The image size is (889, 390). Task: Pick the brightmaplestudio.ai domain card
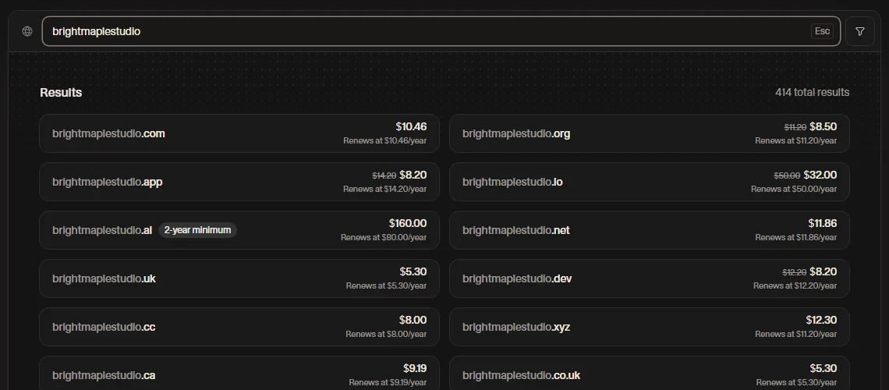239,230
